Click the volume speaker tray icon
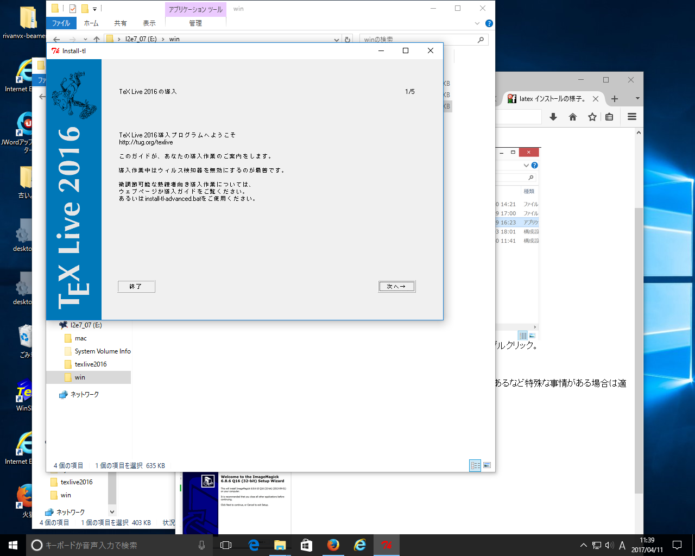Image resolution: width=695 pixels, height=556 pixels. 609,545
